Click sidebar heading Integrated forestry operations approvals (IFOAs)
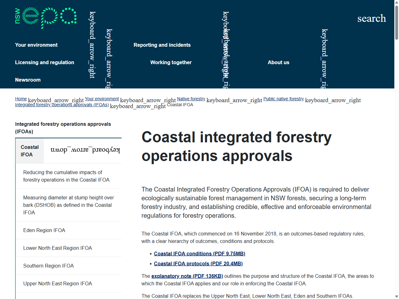 click(x=63, y=128)
